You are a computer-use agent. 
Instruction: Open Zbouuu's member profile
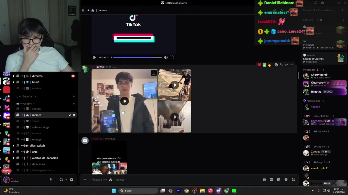tap(324, 153)
